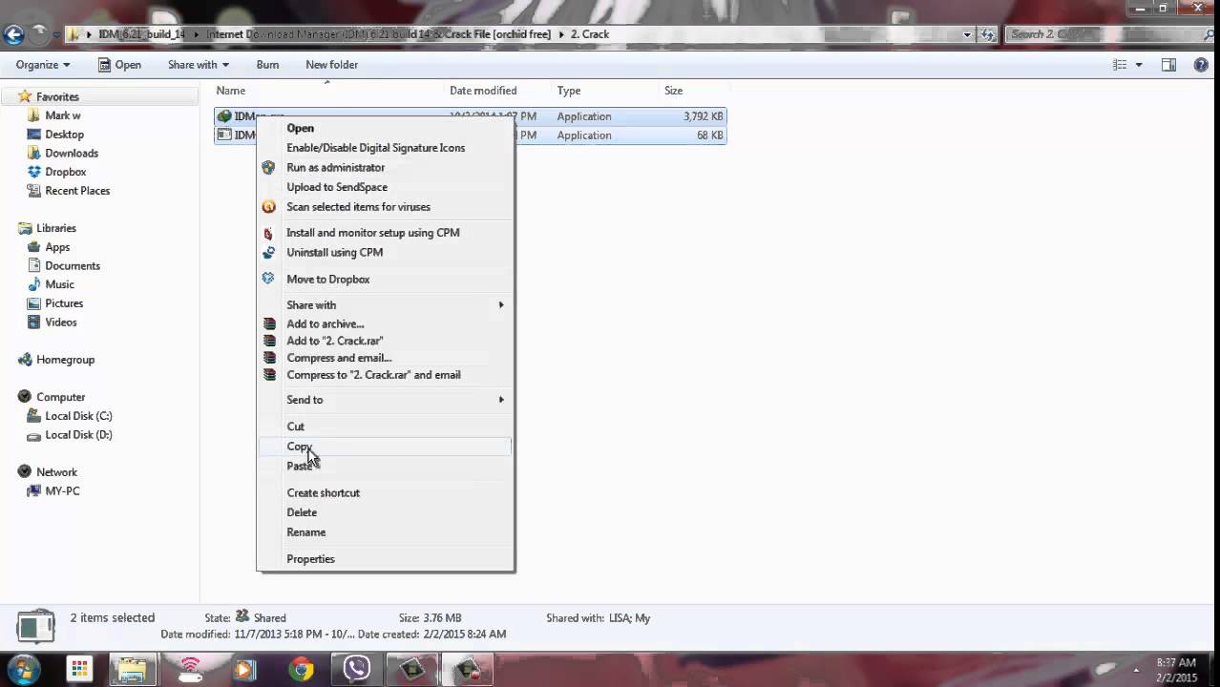
Task: Select Copy from the context menu
Action: pyautogui.click(x=386, y=447)
